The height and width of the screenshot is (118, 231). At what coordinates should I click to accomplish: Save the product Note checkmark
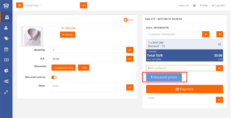130,88
